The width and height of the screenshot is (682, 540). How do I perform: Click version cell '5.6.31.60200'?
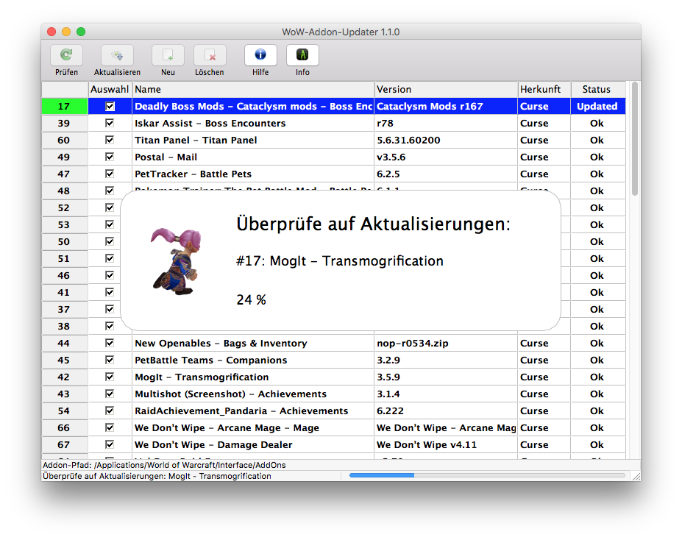[446, 140]
